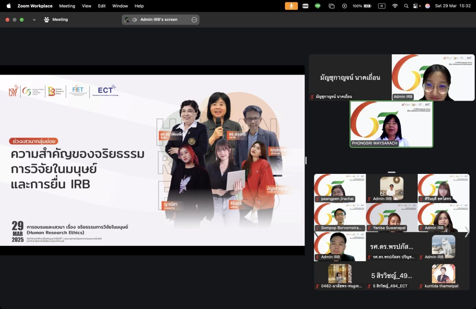This screenshot has height=309, width=476.
Task: Select มัญชุกาญจน์ นาคเถื่อน video tile at top
Action: coord(350,77)
